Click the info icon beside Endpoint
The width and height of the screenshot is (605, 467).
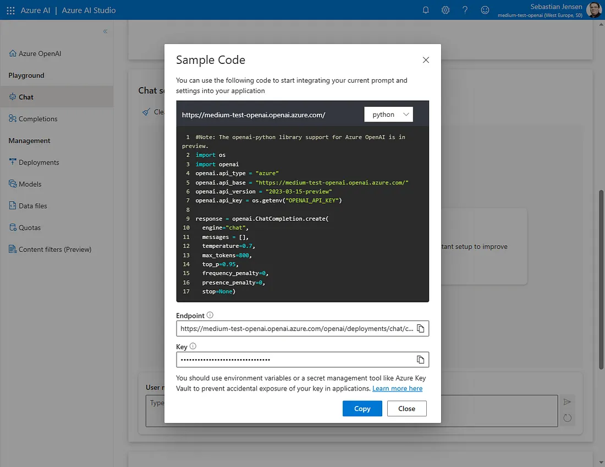[210, 316]
